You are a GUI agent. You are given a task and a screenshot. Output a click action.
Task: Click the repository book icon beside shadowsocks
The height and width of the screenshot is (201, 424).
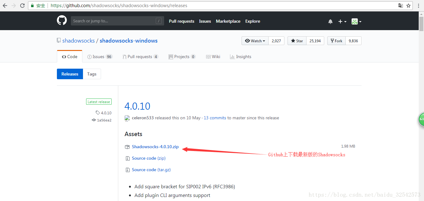(x=59, y=40)
